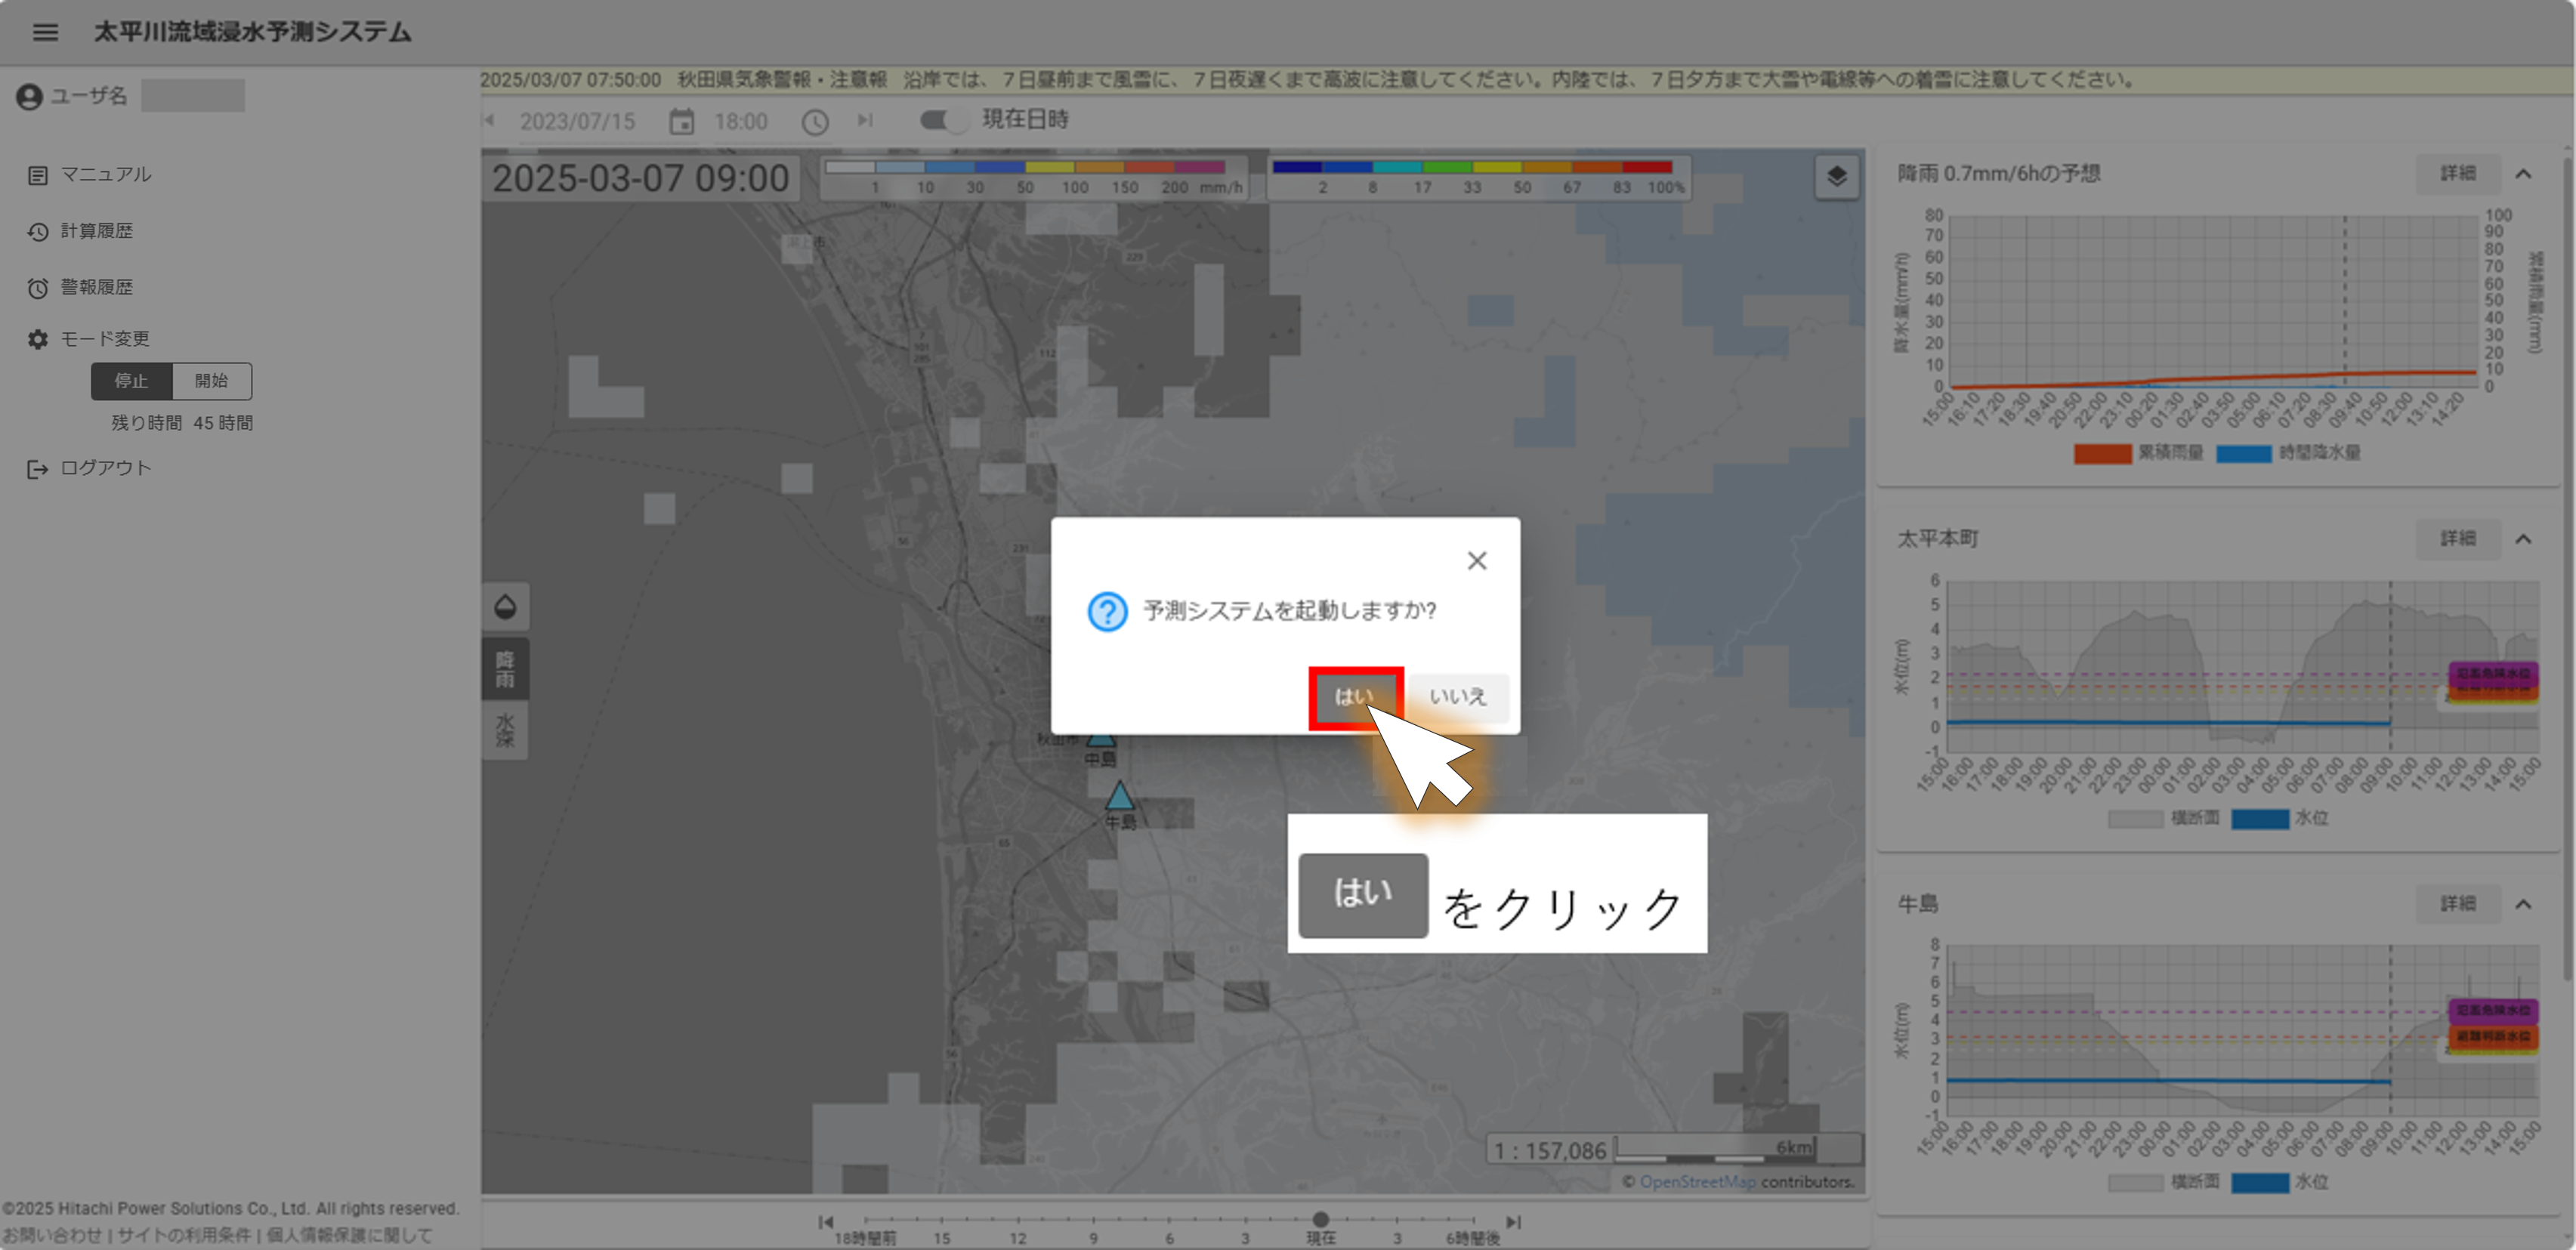Click the timeline slider current marker

[x=1320, y=1219]
